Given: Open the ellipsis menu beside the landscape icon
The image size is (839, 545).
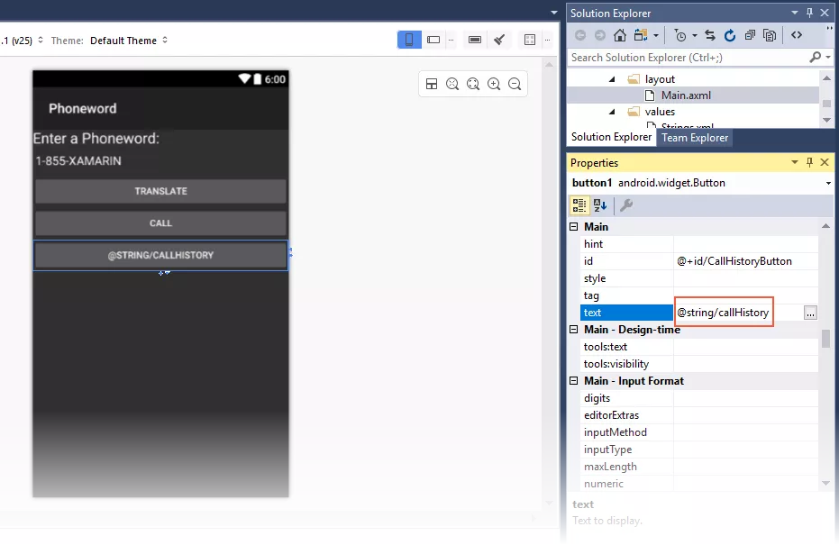Looking at the screenshot, I should click(451, 40).
